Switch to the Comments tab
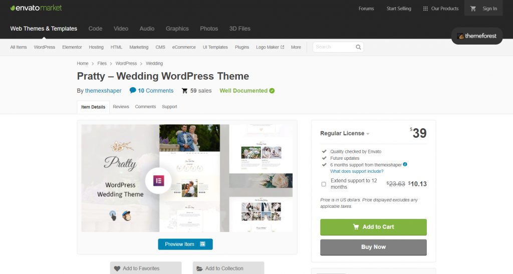The image size is (513, 274). (145, 107)
